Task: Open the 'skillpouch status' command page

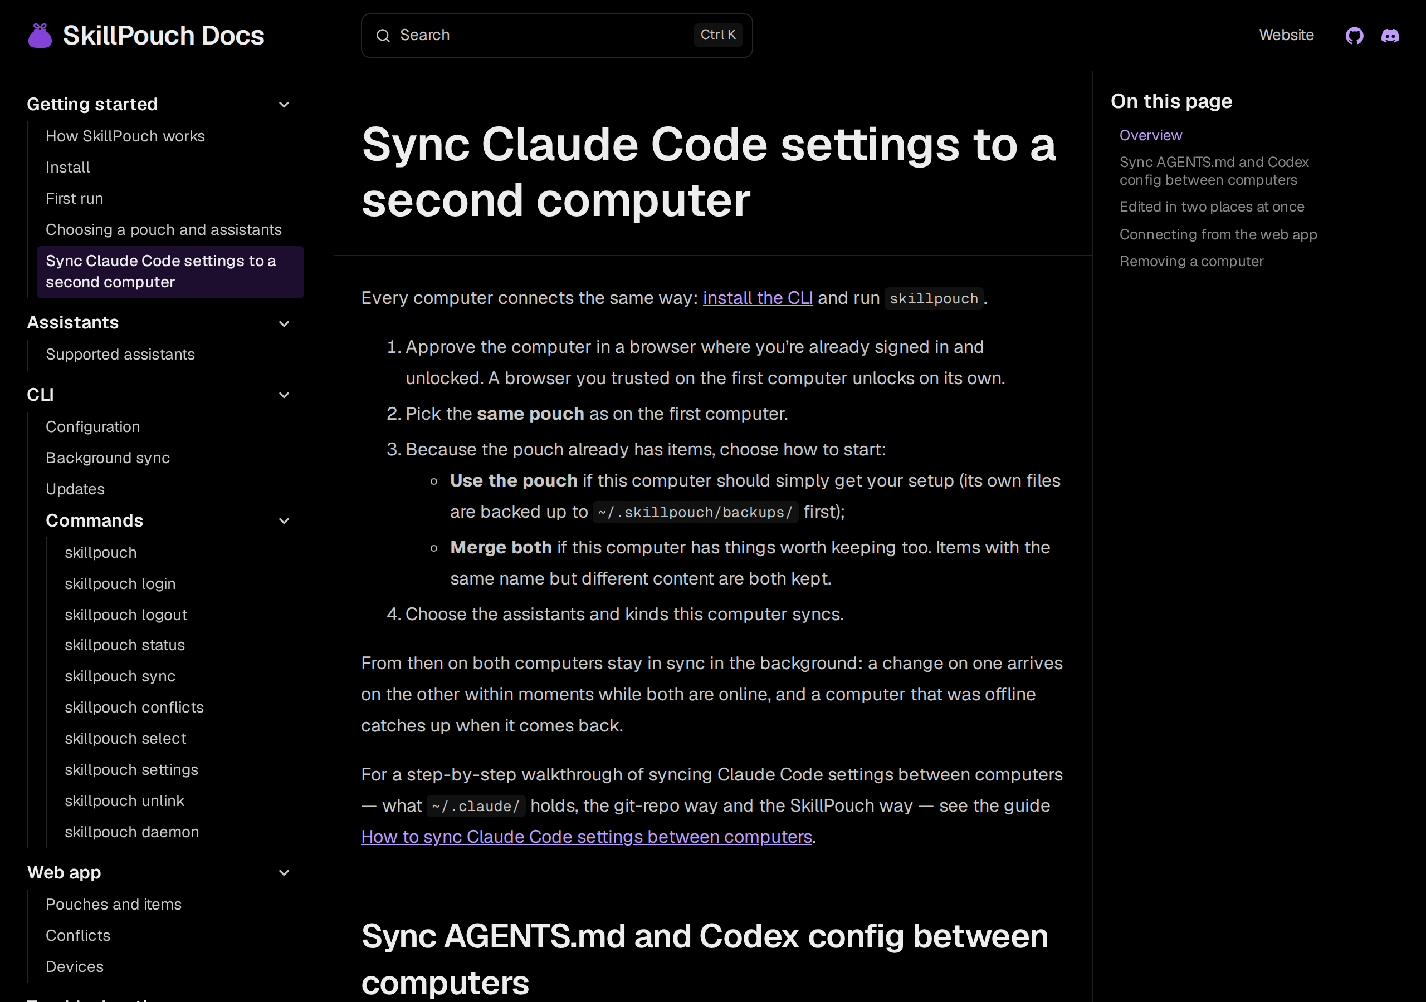Action: (125, 645)
